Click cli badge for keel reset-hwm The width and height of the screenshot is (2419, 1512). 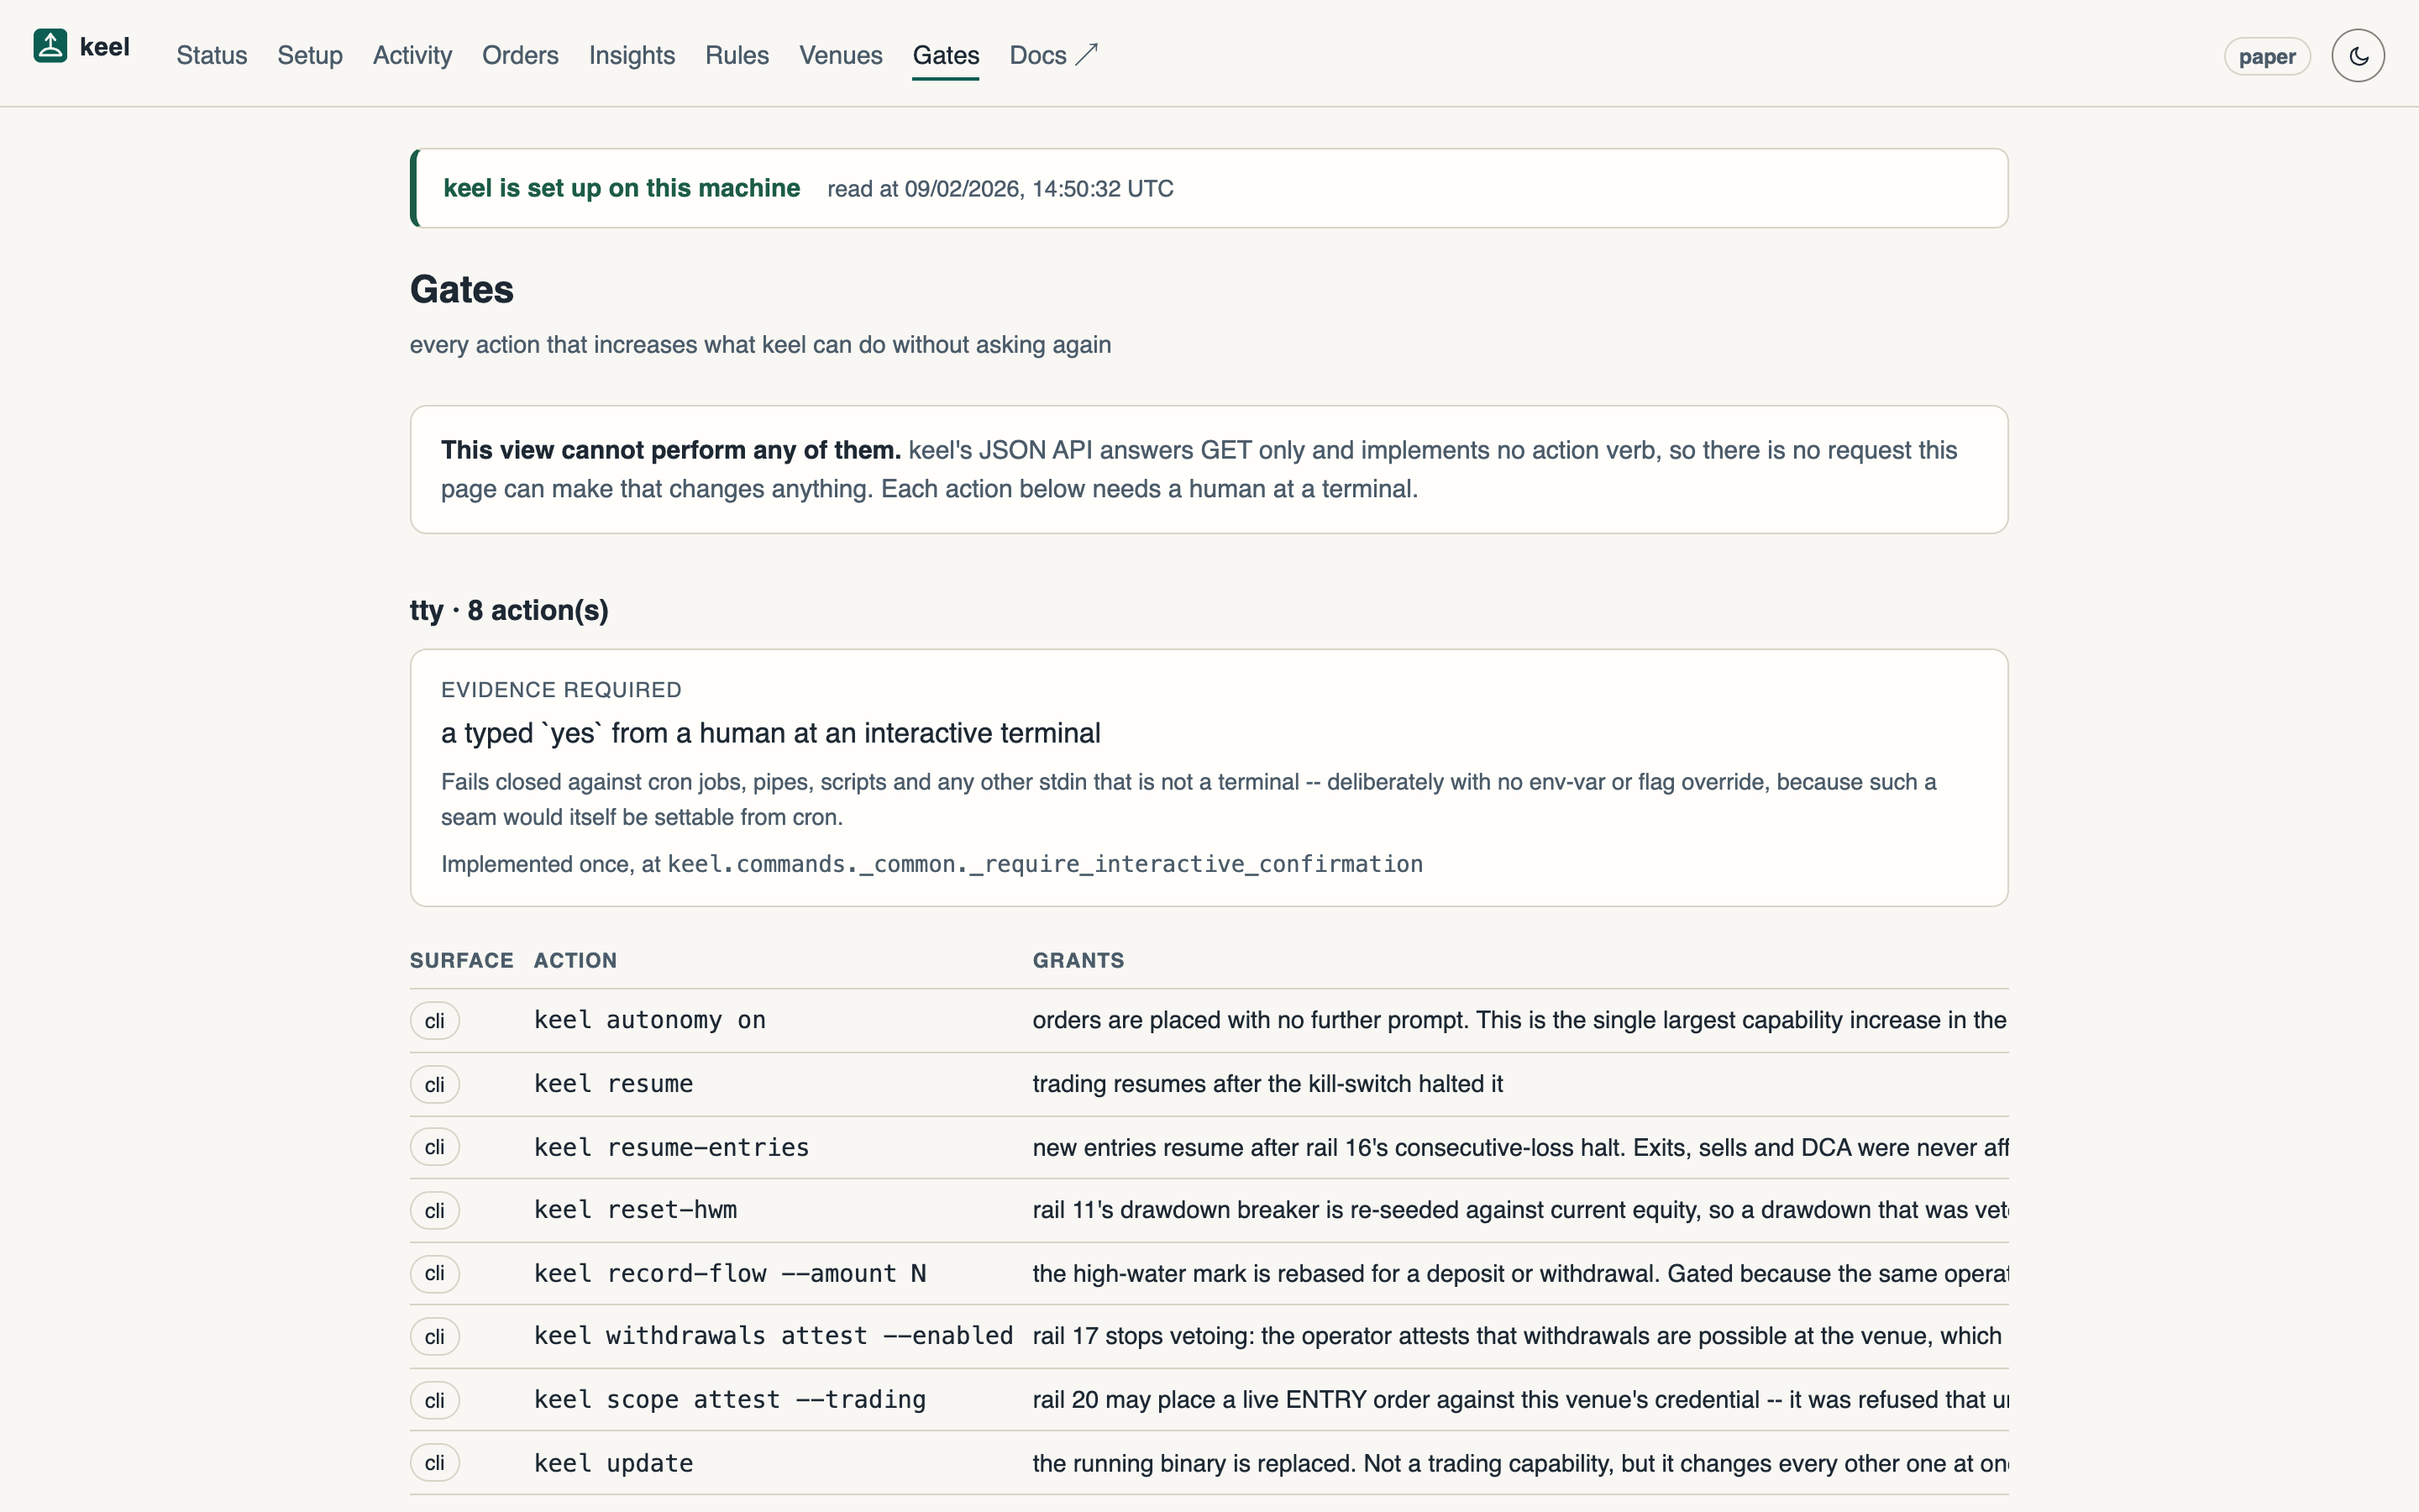tap(435, 1211)
